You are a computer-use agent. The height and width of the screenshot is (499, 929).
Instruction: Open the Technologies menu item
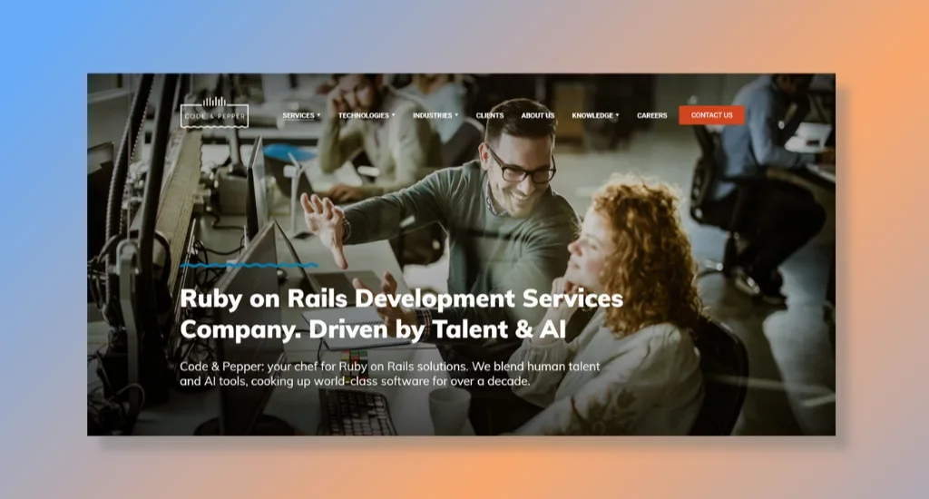pyautogui.click(x=363, y=115)
